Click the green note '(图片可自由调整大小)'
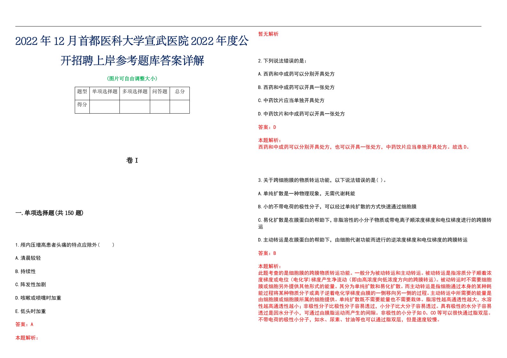 pyautogui.click(x=132, y=78)
